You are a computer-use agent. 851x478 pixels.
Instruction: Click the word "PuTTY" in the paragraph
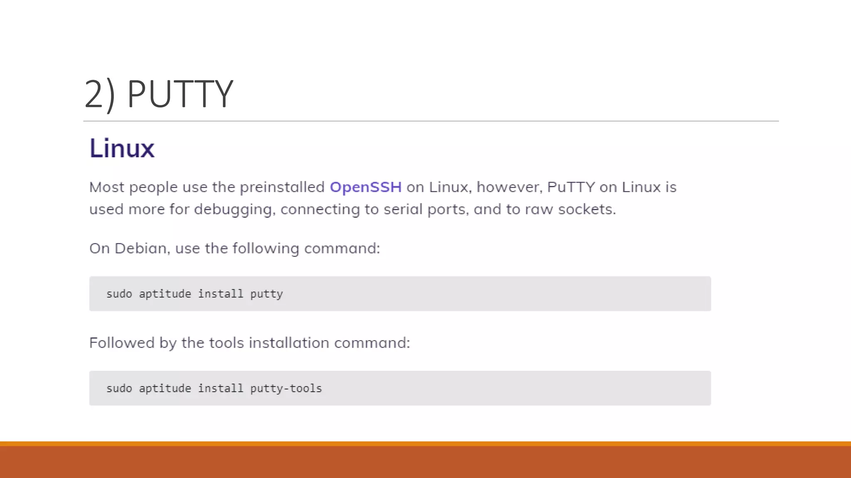coord(571,187)
